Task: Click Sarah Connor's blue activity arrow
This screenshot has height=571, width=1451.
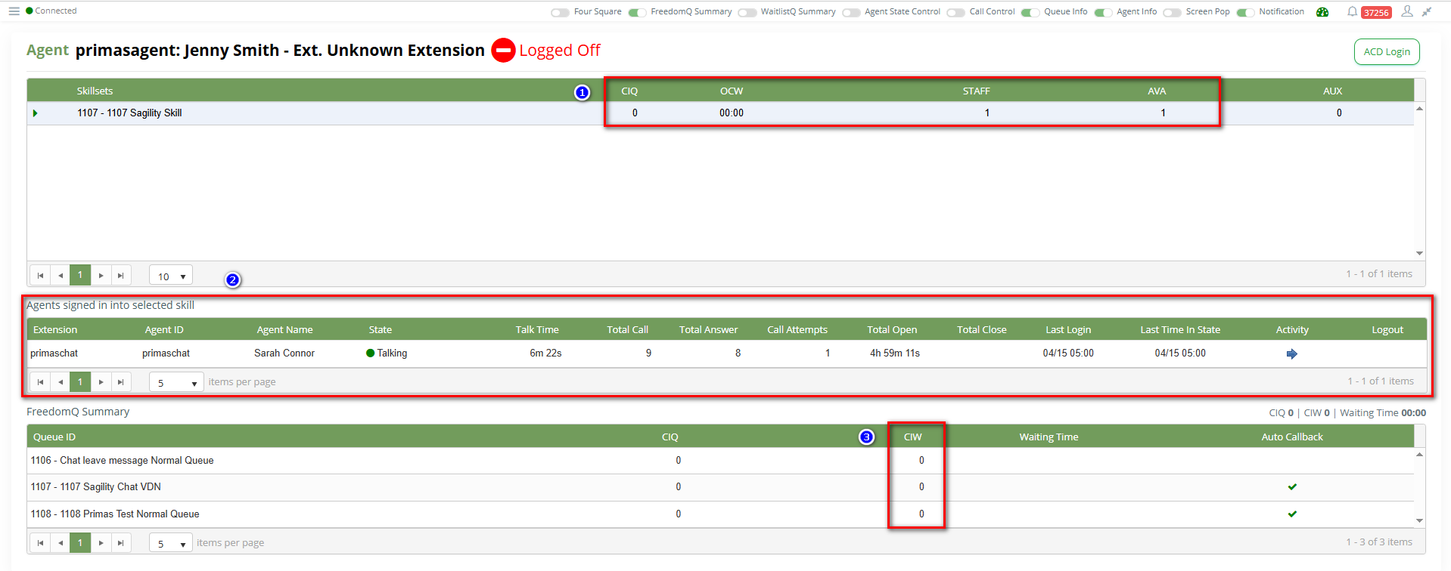Action: [x=1292, y=353]
